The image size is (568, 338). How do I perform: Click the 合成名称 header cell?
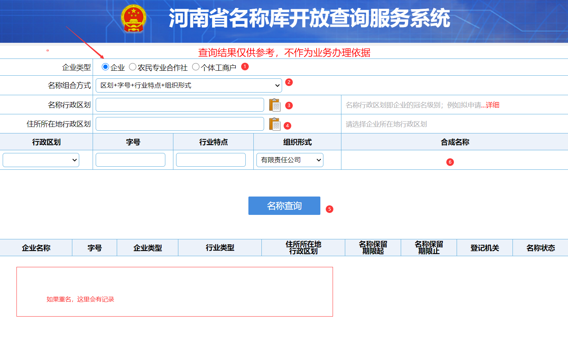tap(455, 141)
